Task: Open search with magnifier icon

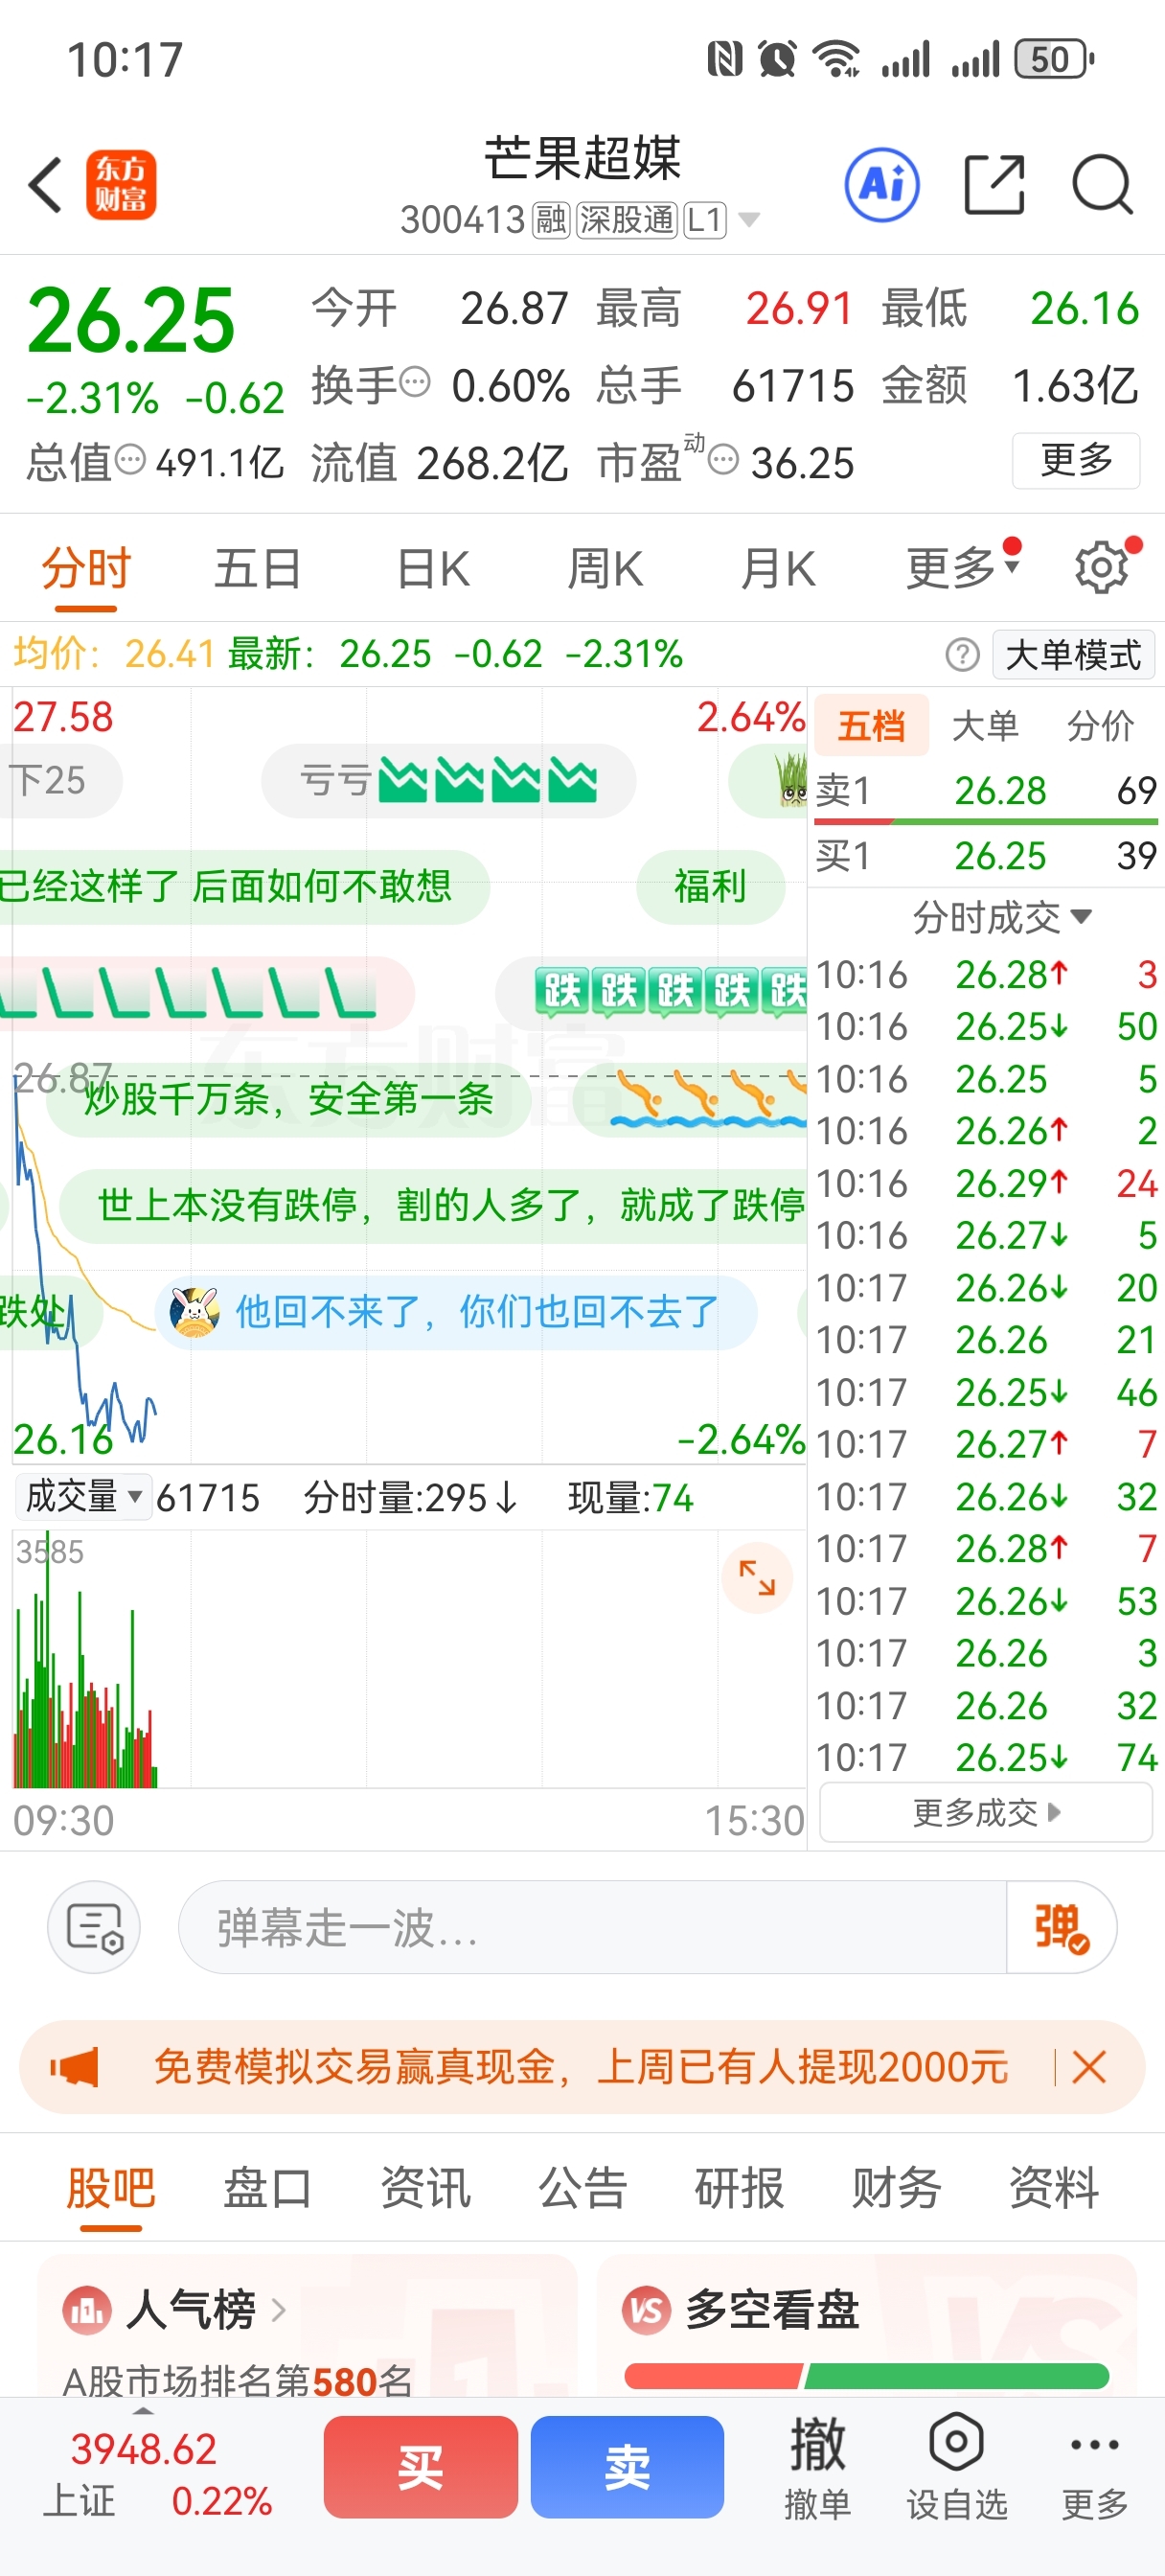Action: 1103,185
